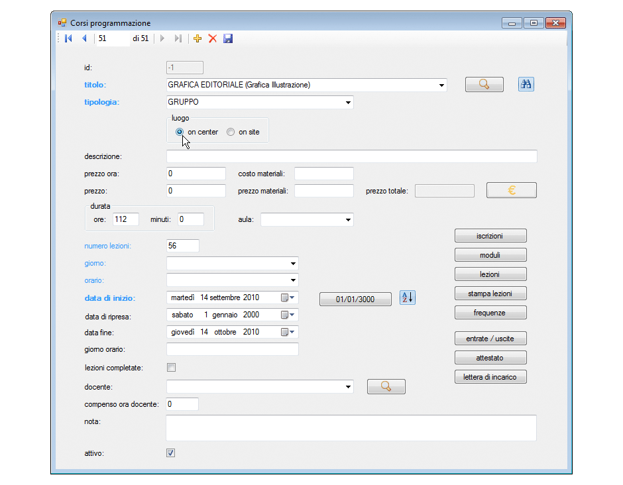Viewport: 623px width, 485px height.
Task: Click lettera di incarico button
Action: [x=490, y=377]
